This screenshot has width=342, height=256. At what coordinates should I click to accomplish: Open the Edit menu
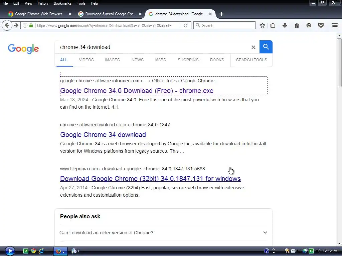16,3
